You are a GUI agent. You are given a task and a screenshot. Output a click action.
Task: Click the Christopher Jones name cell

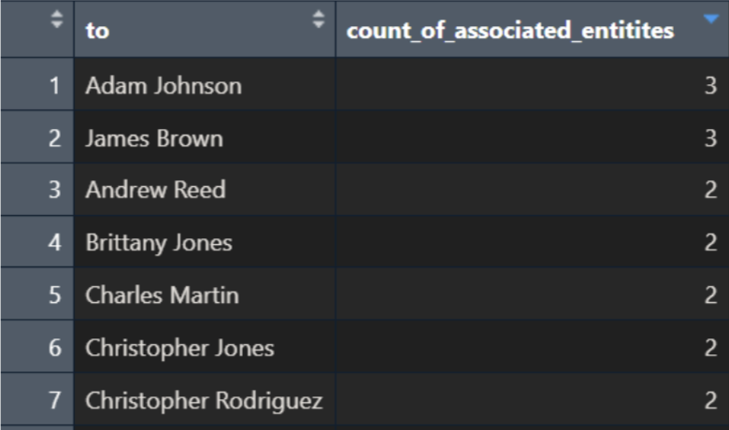[x=179, y=349]
